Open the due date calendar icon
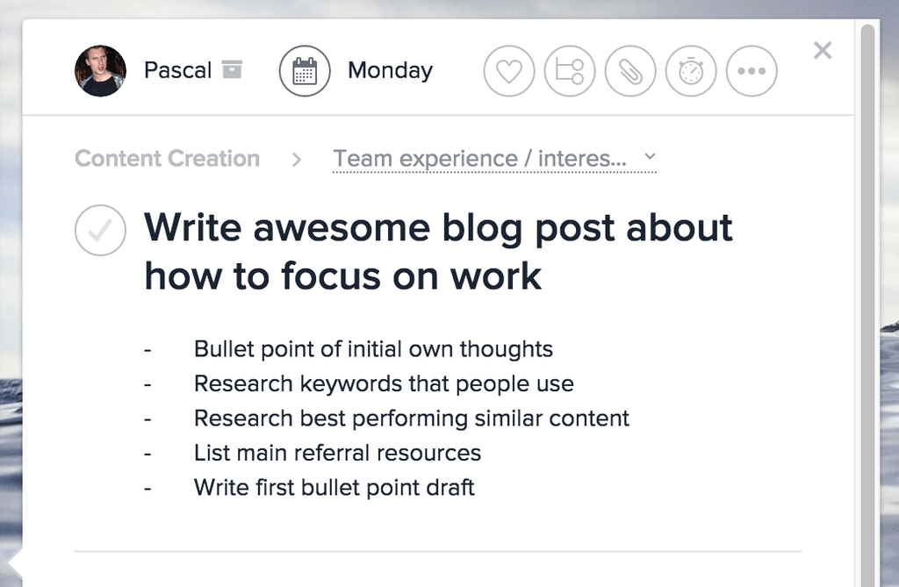This screenshot has height=587, width=899. pyautogui.click(x=305, y=70)
